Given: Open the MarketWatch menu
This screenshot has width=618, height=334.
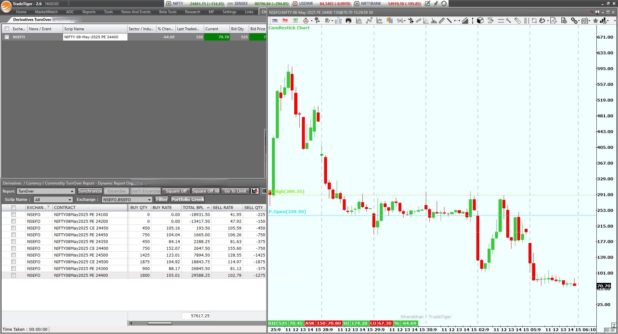Looking at the screenshot, I should coord(46,12).
